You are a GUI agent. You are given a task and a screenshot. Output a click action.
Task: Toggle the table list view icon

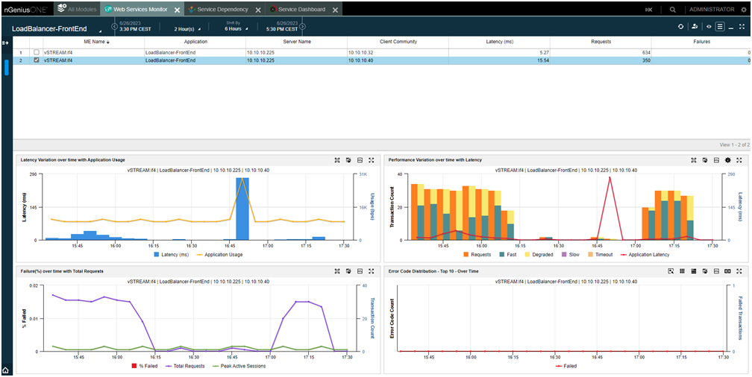pos(720,27)
